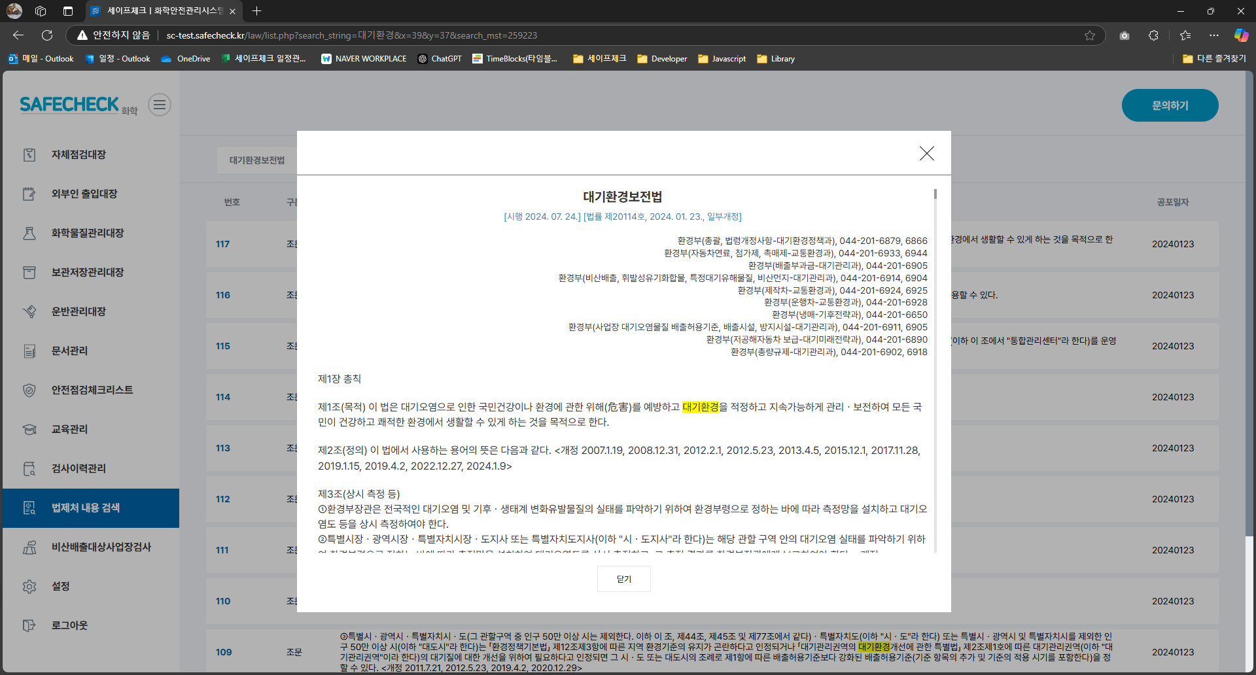Click the favorites star icon in address bar
This screenshot has width=1256, height=675.
click(x=1090, y=35)
